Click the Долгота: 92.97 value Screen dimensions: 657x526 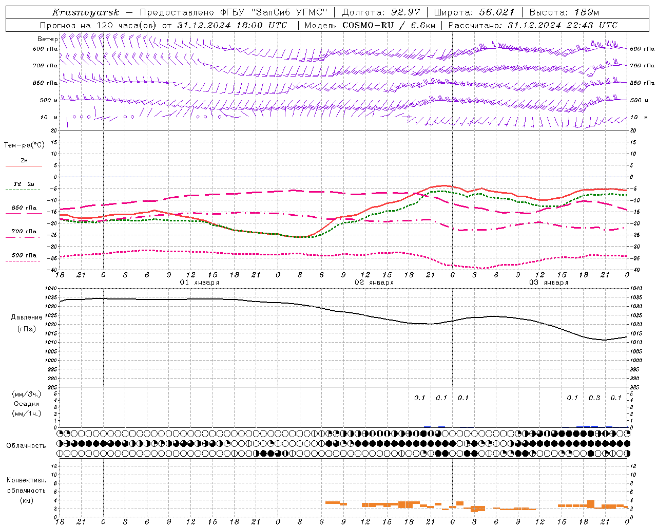381,12
